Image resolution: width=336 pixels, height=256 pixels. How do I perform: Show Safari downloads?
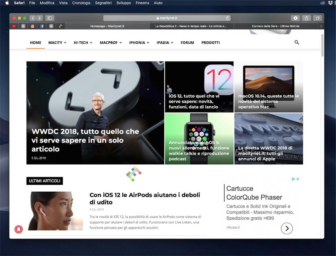point(295,18)
